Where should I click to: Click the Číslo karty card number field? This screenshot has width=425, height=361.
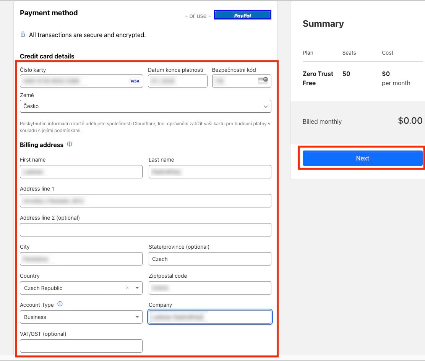pyautogui.click(x=75, y=81)
